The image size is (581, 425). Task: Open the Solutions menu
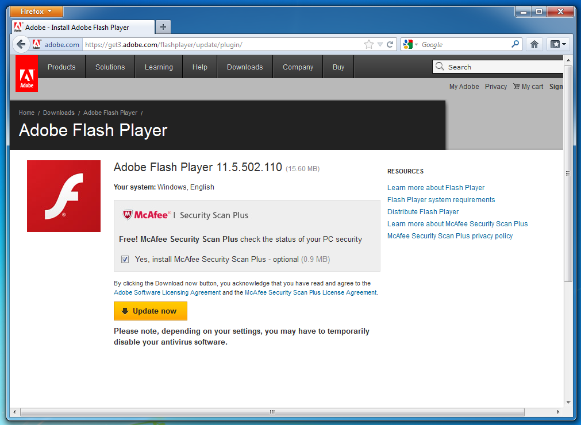click(110, 67)
